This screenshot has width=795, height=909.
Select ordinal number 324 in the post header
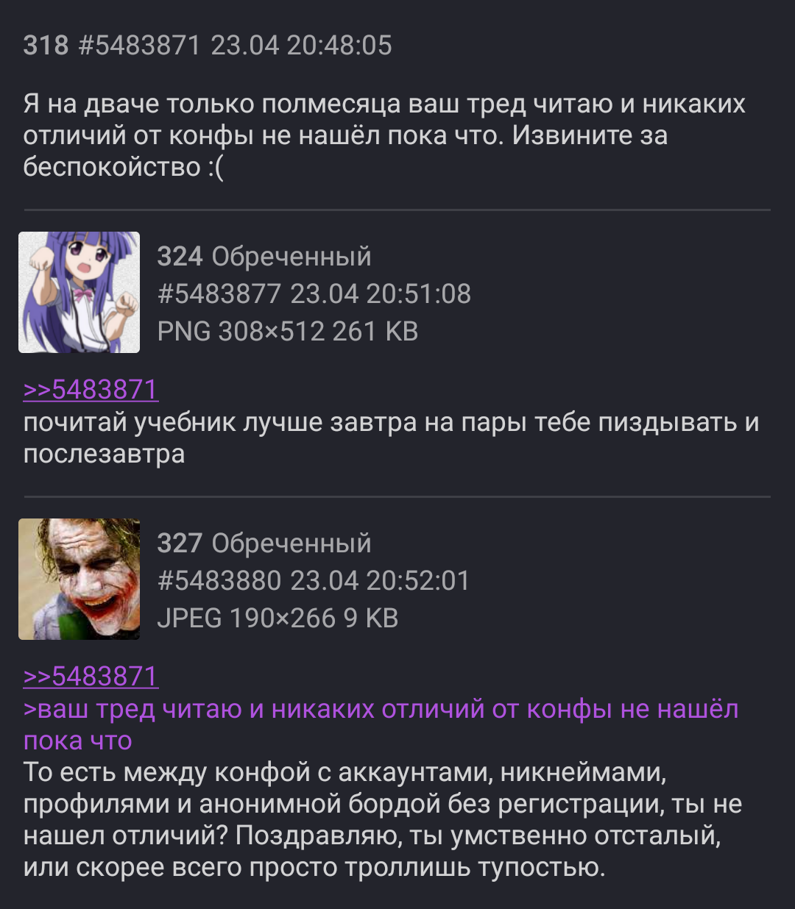click(180, 257)
